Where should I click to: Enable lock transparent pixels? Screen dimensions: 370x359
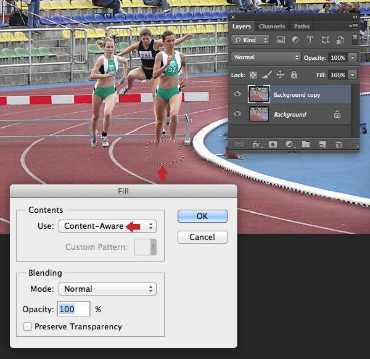coord(253,75)
